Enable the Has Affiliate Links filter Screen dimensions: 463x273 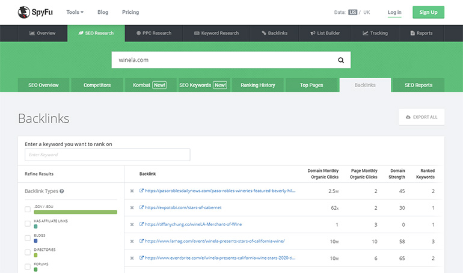[28, 224]
